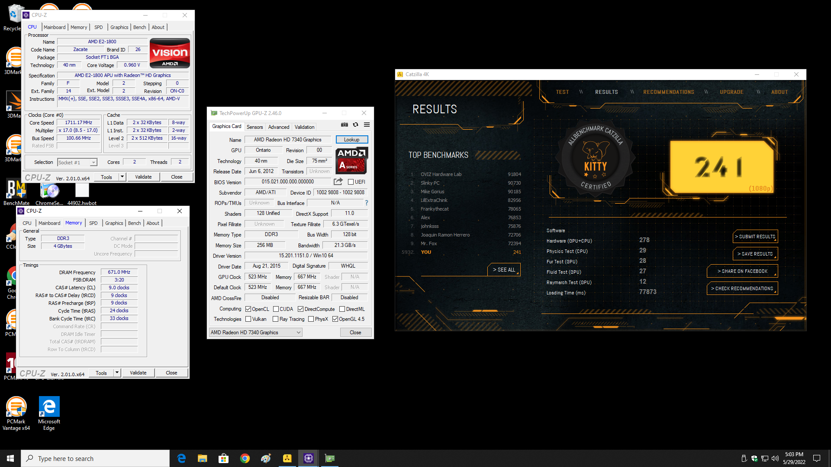Click Validate in top CPU-Z window
831x467 pixels.
point(143,176)
